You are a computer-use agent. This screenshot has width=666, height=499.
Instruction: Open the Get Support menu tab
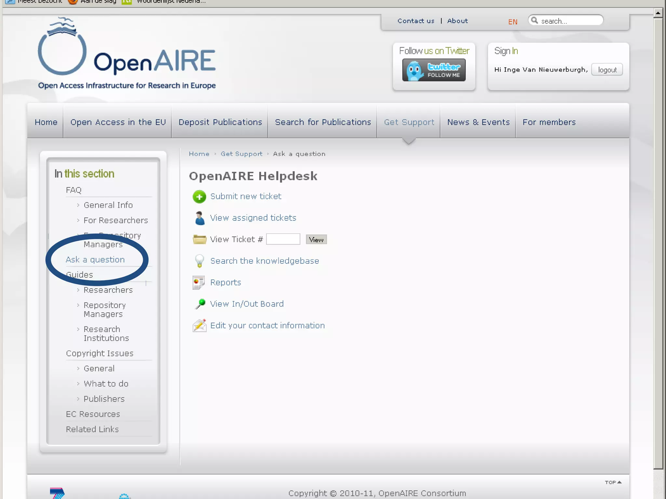pyautogui.click(x=409, y=122)
